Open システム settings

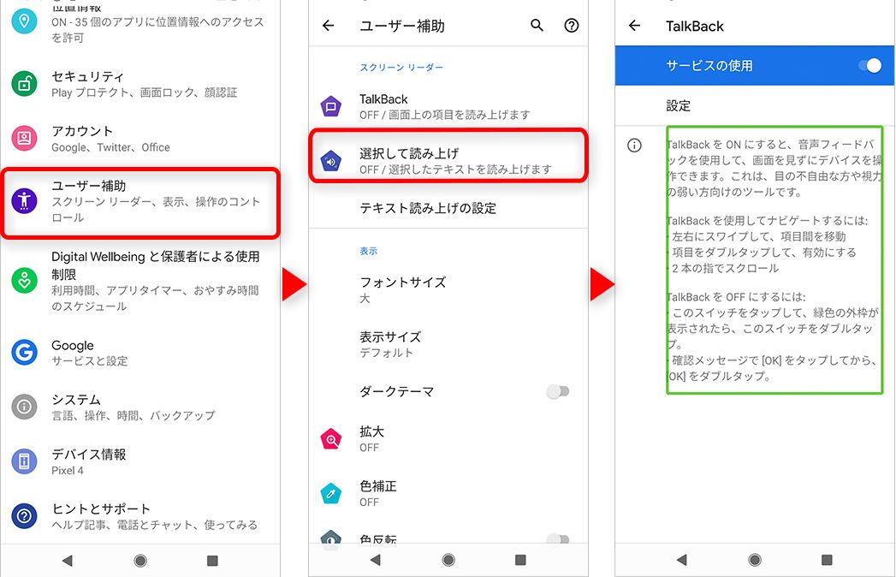(140, 407)
